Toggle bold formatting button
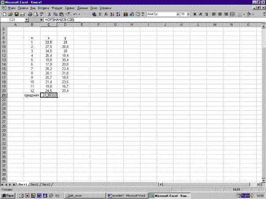266x199 pixels. click(194, 14)
